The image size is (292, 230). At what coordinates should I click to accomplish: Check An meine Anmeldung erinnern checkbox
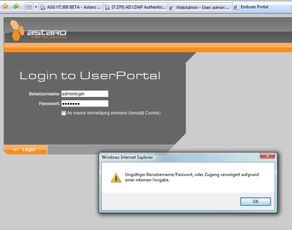(x=63, y=113)
